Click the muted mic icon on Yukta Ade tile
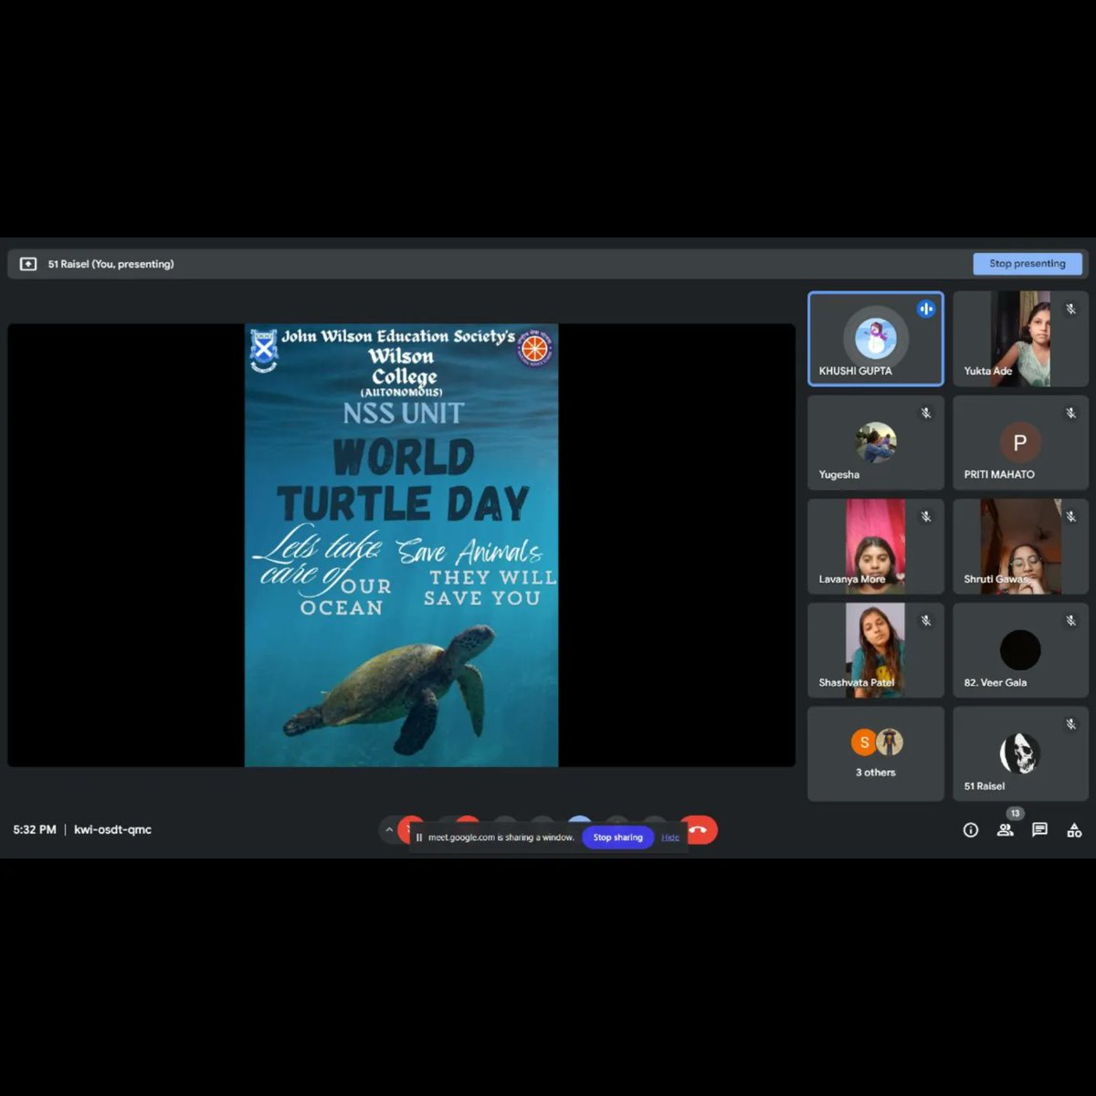 point(1071,309)
